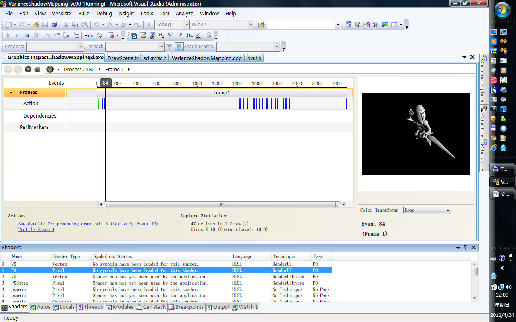Click the NVIDIA root icon in breadcrumb

50,69
